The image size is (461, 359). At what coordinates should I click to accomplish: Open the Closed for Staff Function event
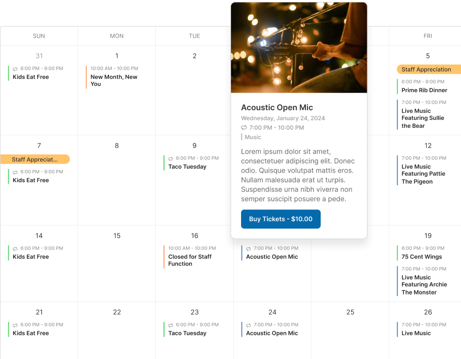[190, 260]
